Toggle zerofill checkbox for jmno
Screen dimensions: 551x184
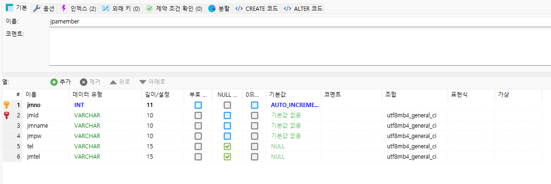(x=255, y=105)
